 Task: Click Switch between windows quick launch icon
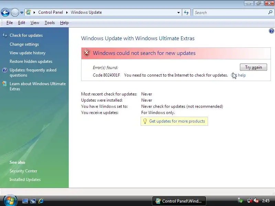click(x=33, y=201)
